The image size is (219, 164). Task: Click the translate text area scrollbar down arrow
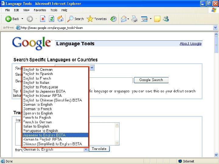click(x=117, y=143)
